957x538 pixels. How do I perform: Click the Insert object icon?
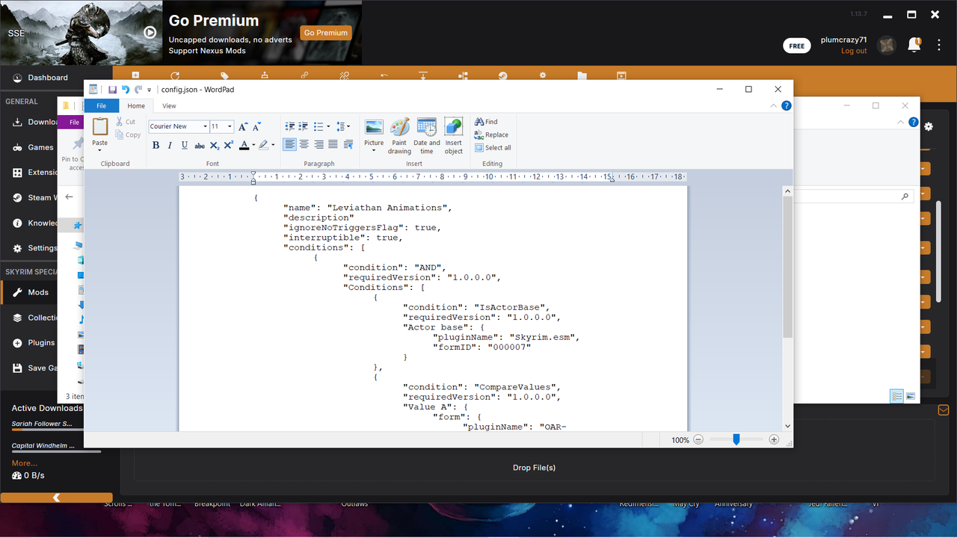(453, 135)
